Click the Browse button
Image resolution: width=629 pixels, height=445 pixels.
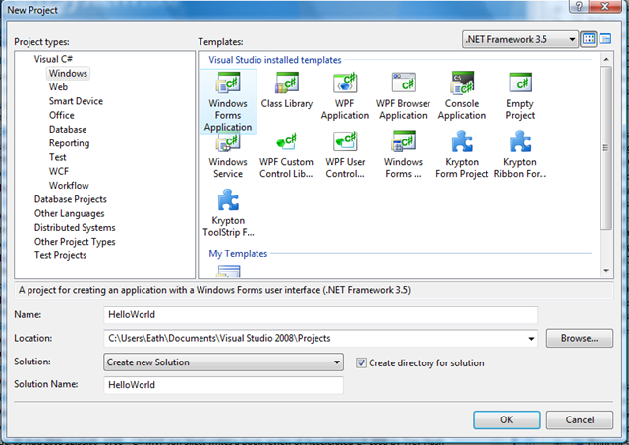click(580, 339)
